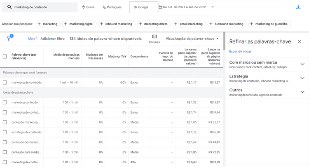The image size is (309, 167).
Task: Open Visualização da palavra-chave dropdown
Action: [x=192, y=39]
